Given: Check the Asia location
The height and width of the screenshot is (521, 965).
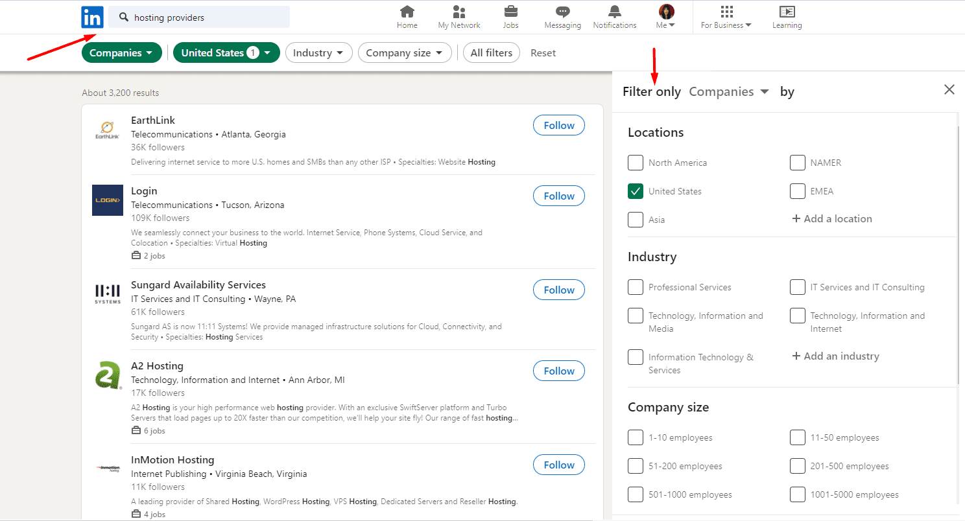Looking at the screenshot, I should pyautogui.click(x=636, y=220).
